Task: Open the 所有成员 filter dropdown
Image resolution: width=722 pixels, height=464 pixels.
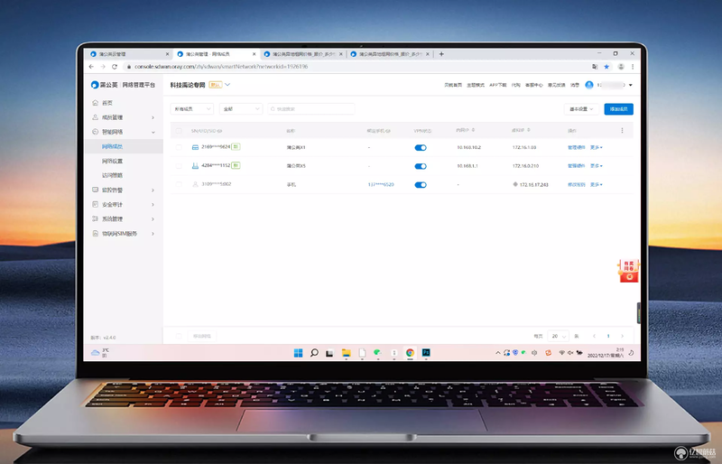Action: (x=192, y=108)
